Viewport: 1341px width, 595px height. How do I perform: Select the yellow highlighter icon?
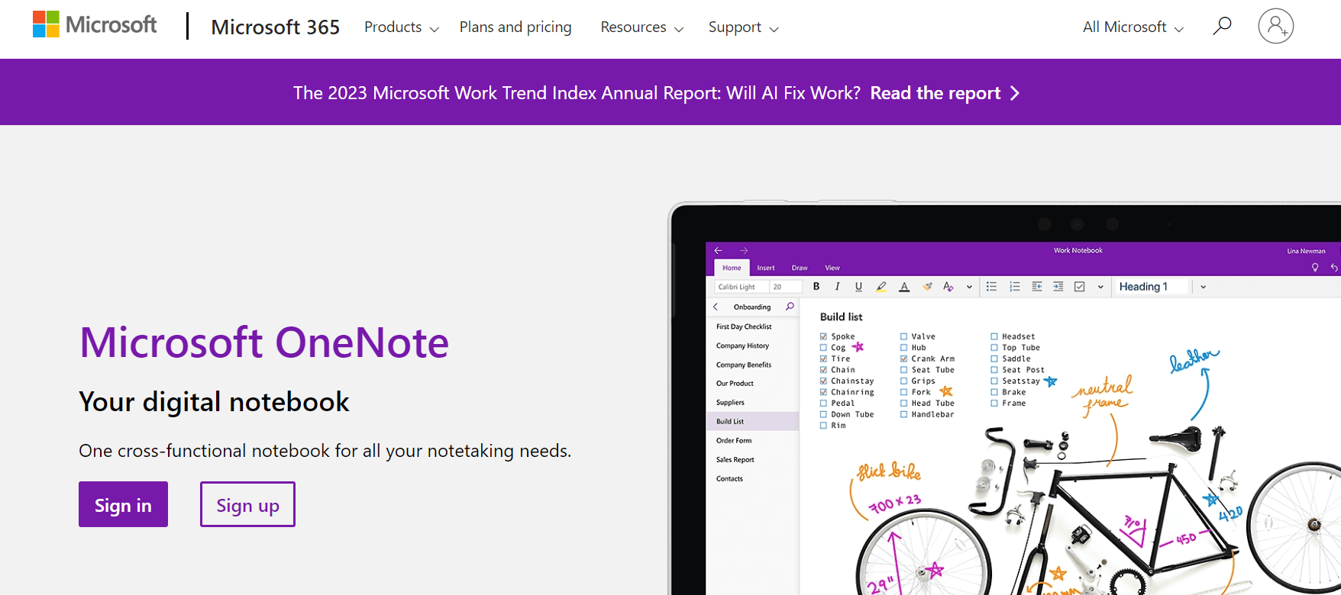[881, 287]
